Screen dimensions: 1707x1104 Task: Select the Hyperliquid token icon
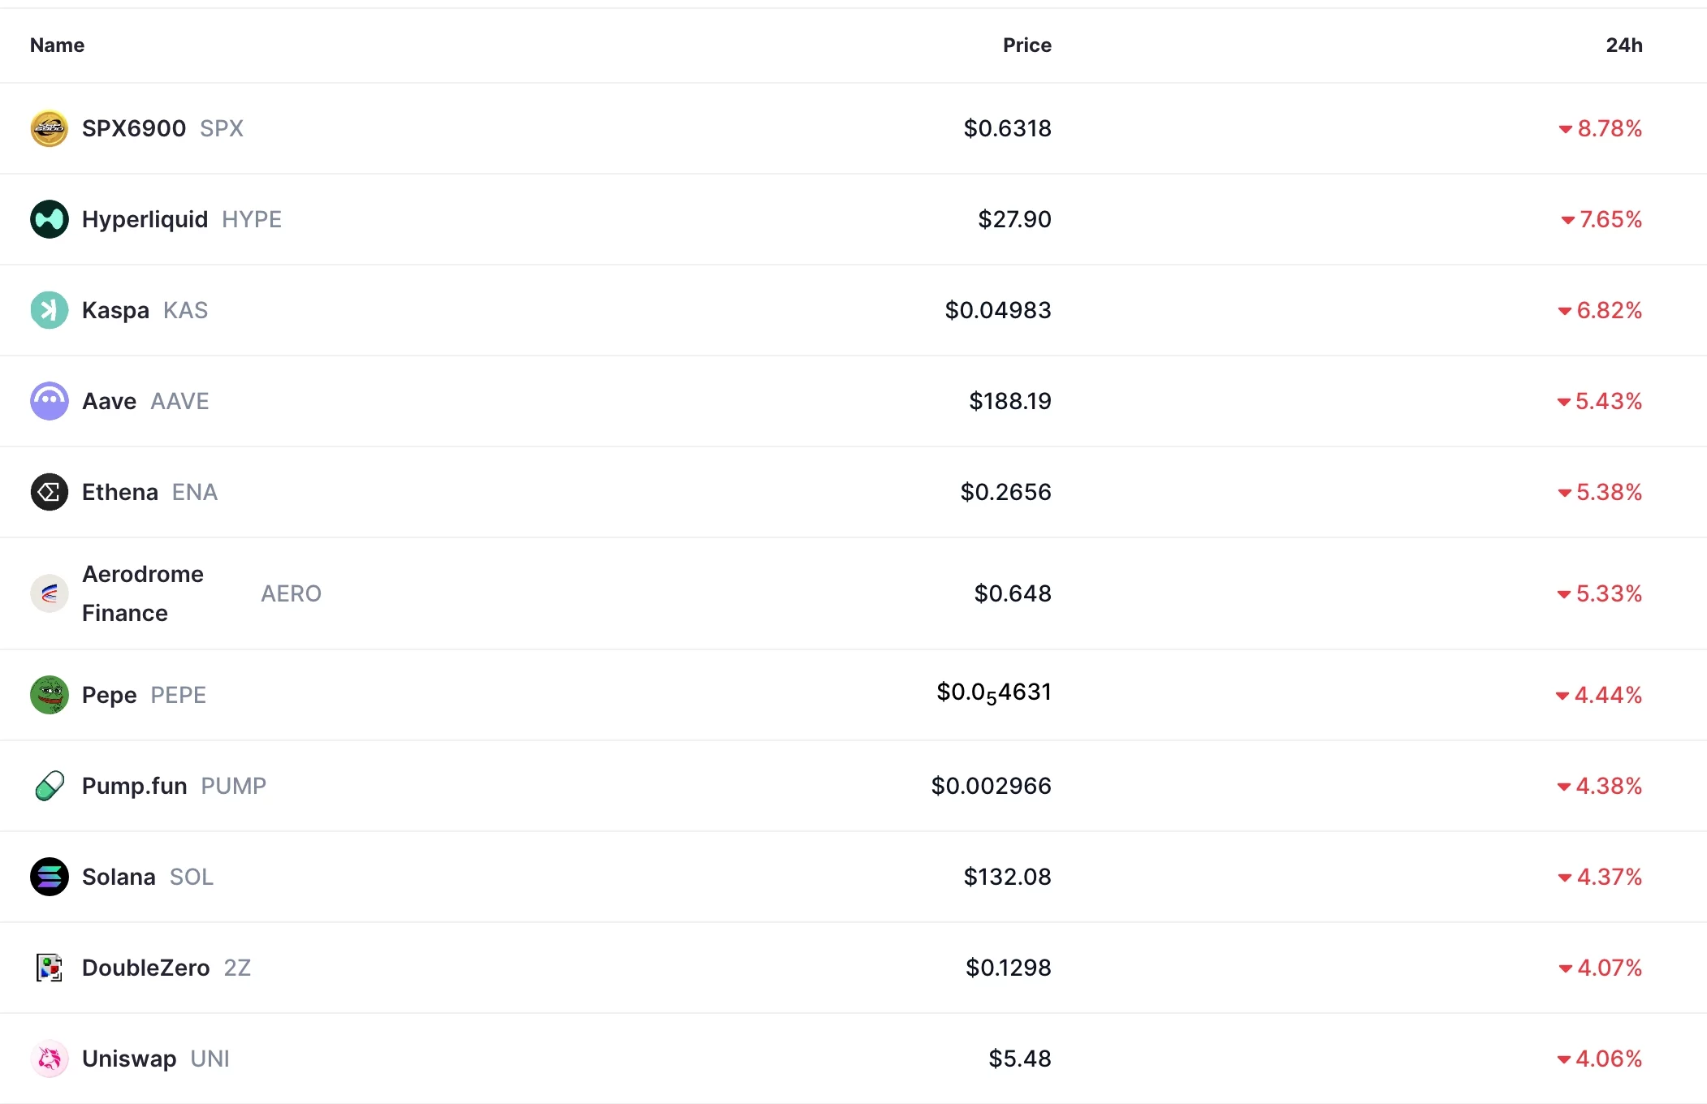tap(50, 218)
